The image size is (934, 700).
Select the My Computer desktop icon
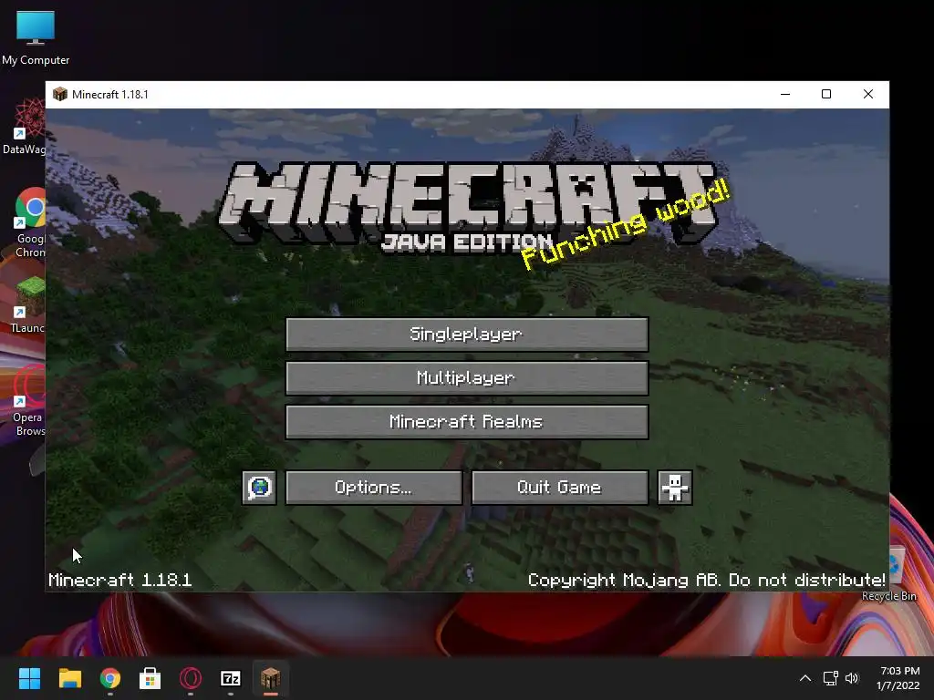click(x=36, y=38)
